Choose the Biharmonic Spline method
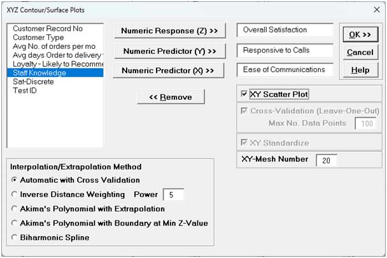 click(14, 237)
